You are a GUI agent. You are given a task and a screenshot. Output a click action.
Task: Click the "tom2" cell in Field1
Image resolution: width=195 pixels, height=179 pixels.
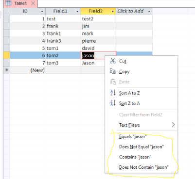click(63, 55)
